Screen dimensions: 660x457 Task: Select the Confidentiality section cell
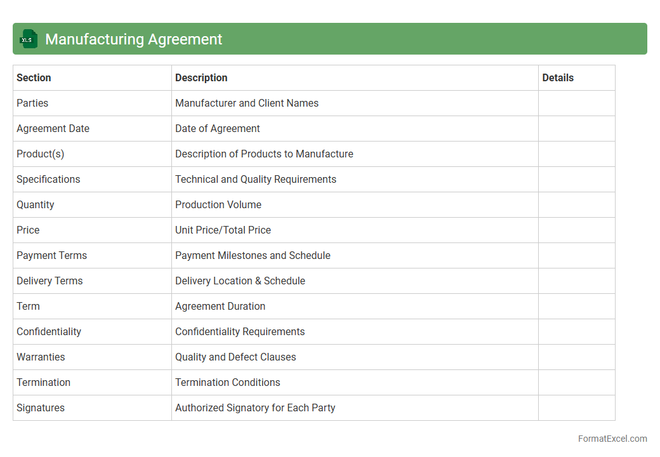click(x=49, y=332)
